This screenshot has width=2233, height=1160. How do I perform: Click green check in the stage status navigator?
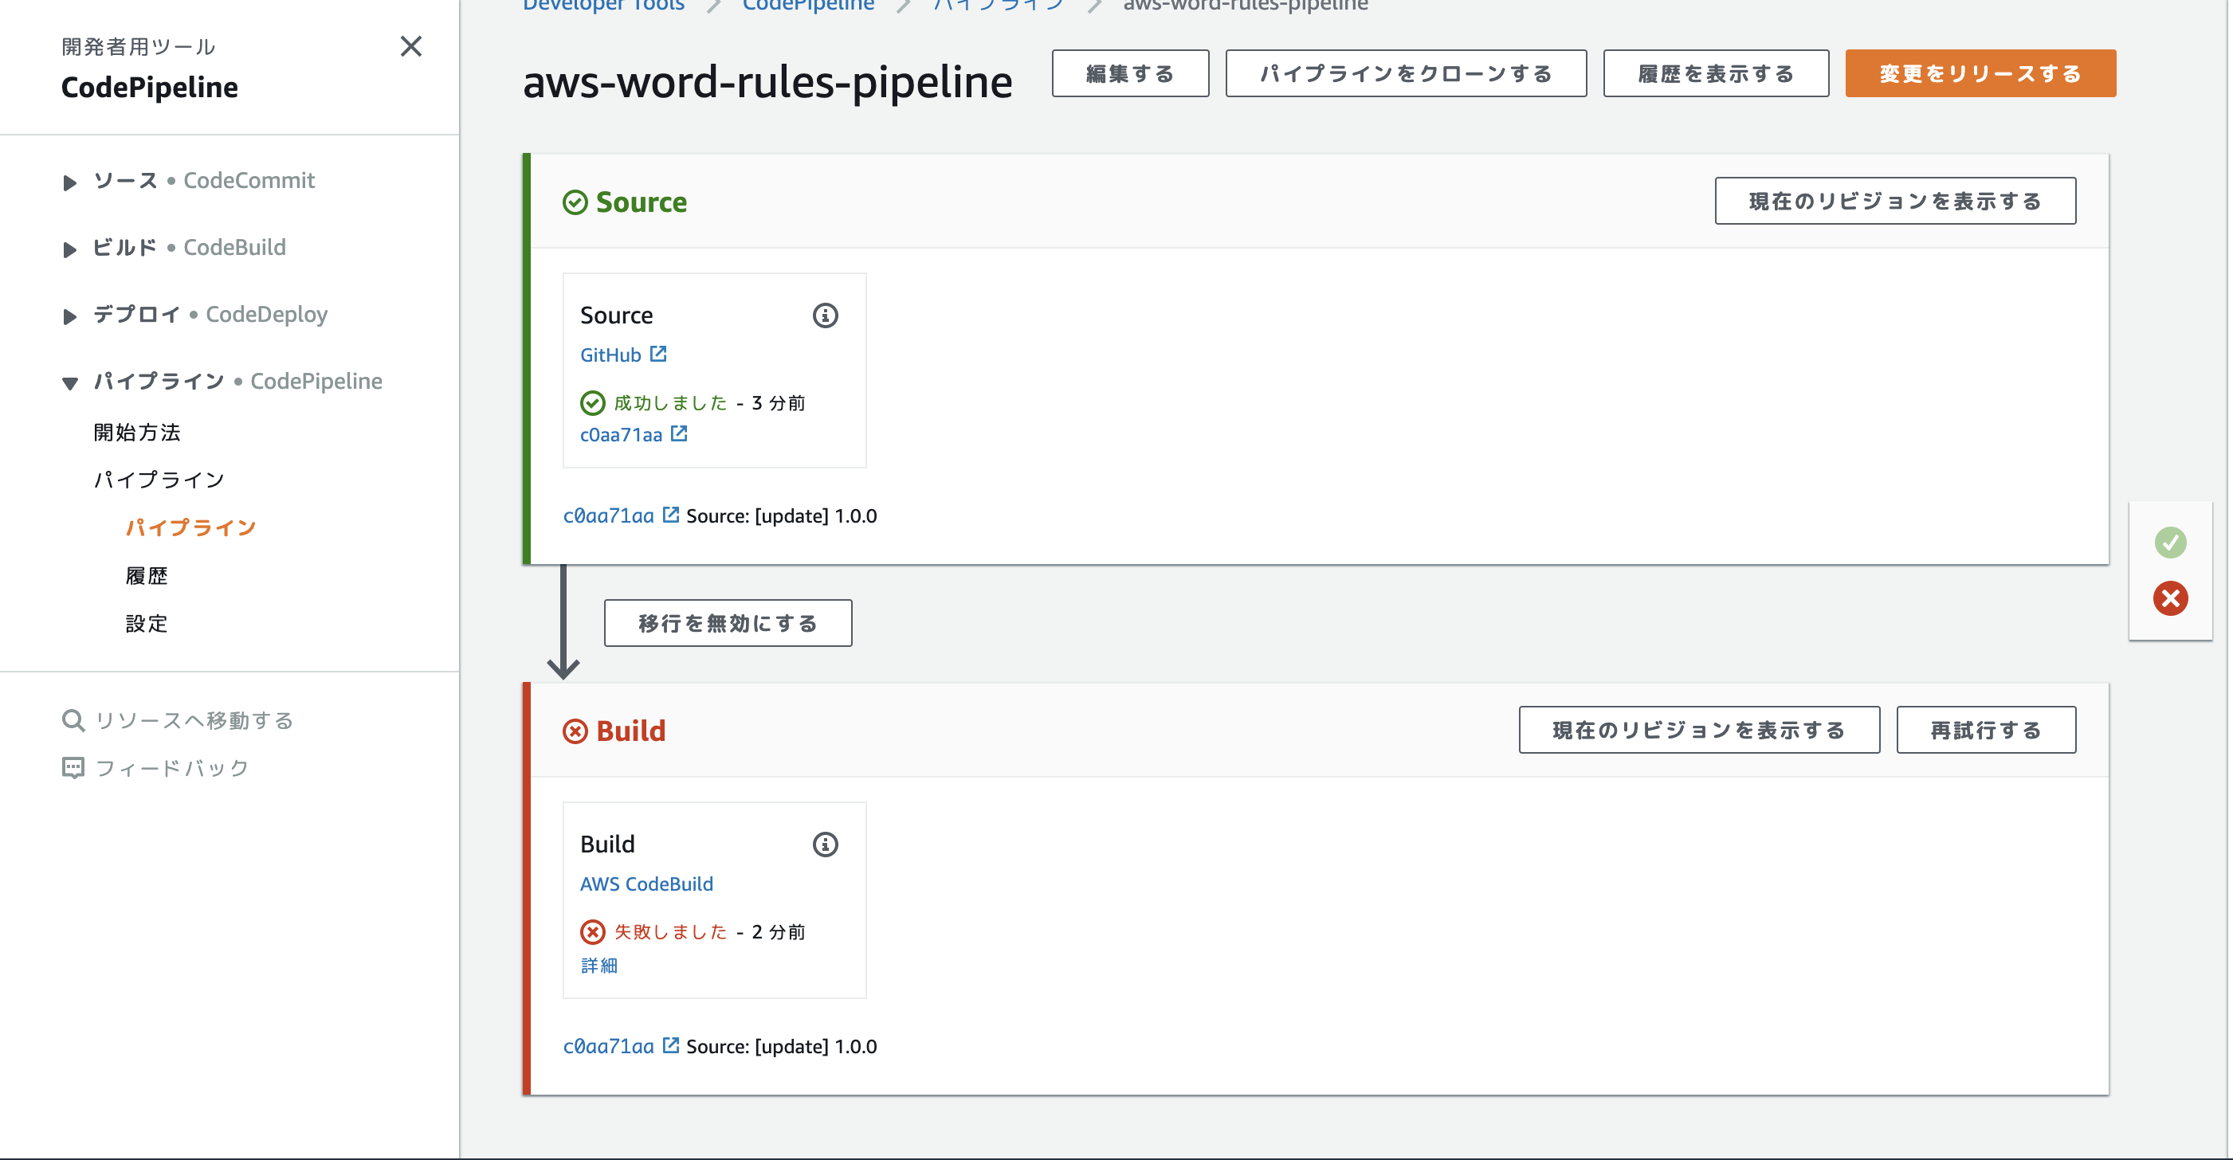[2171, 543]
